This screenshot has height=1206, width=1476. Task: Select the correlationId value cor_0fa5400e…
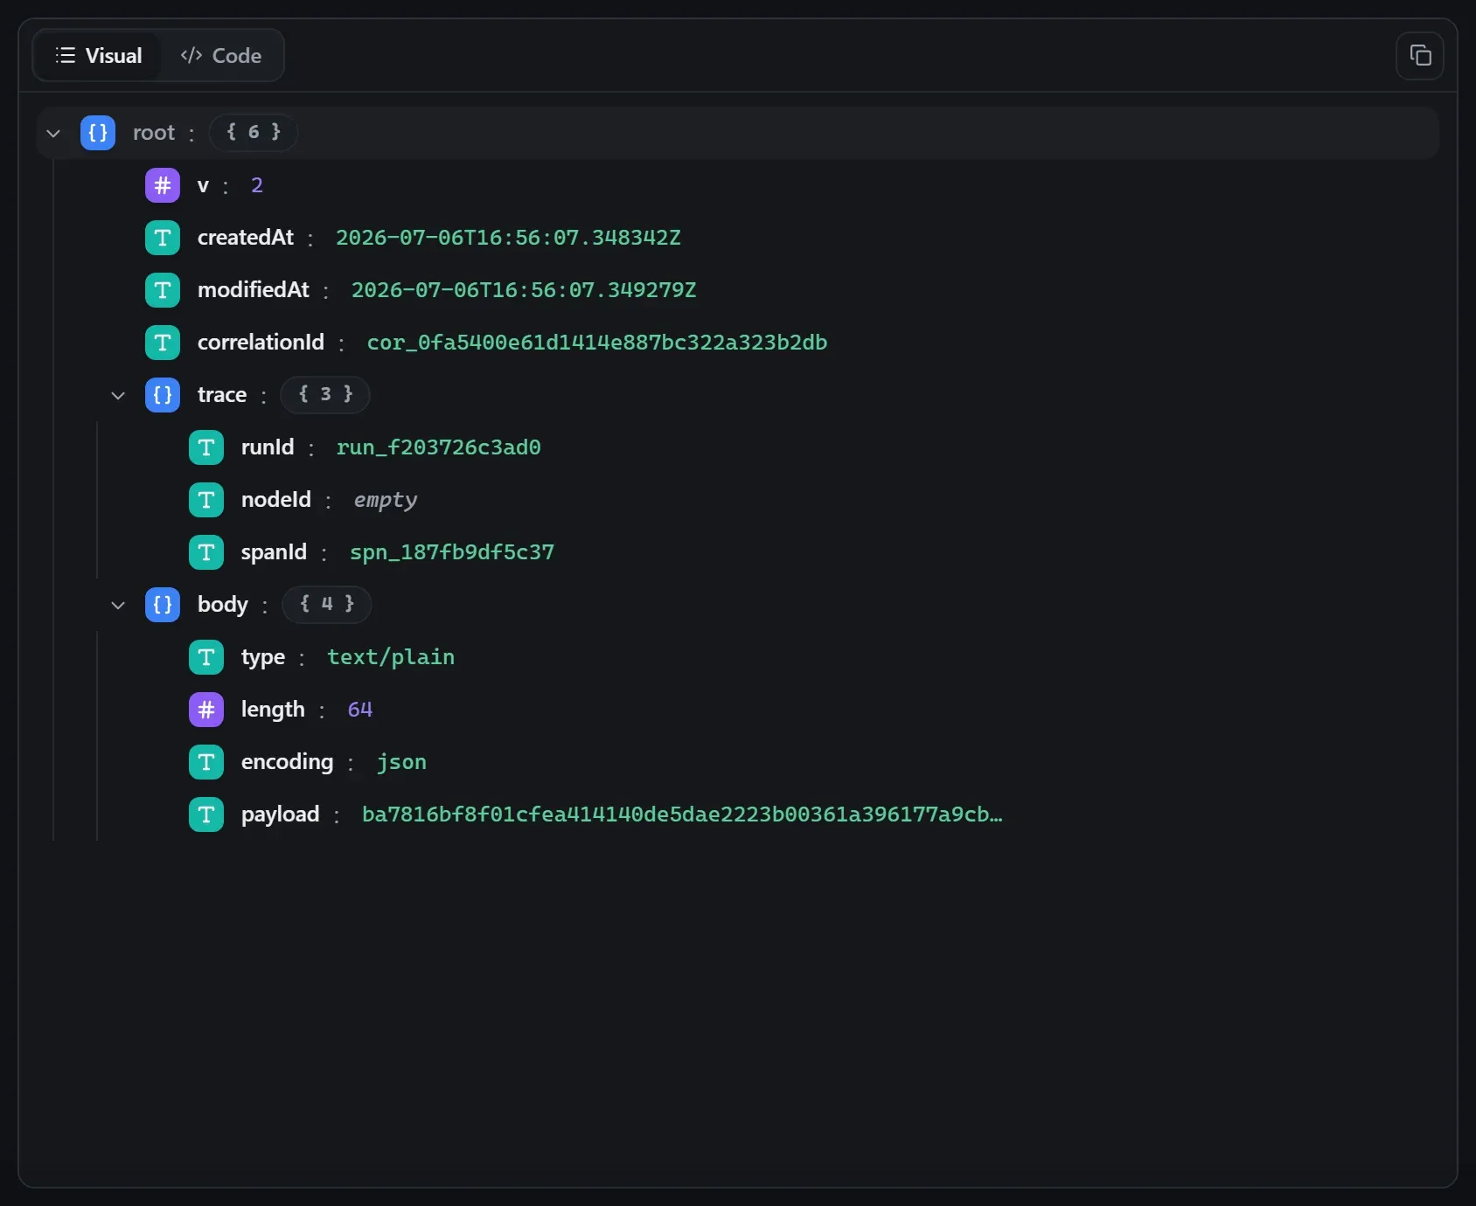click(x=597, y=343)
